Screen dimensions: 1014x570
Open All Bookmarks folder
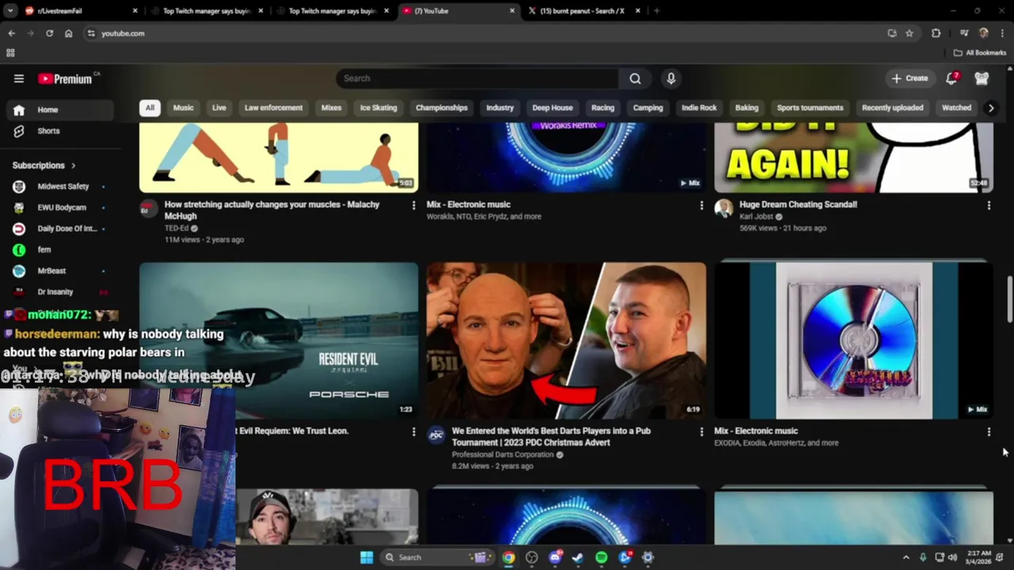tap(980, 53)
